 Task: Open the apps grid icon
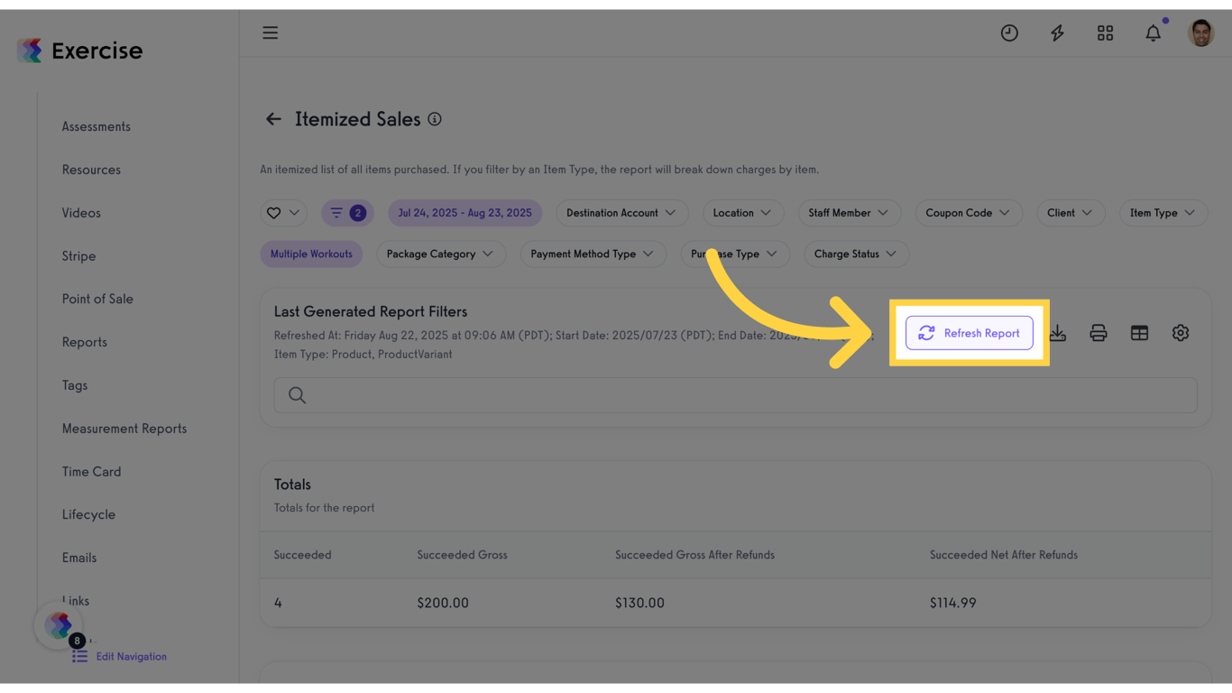pos(1105,33)
